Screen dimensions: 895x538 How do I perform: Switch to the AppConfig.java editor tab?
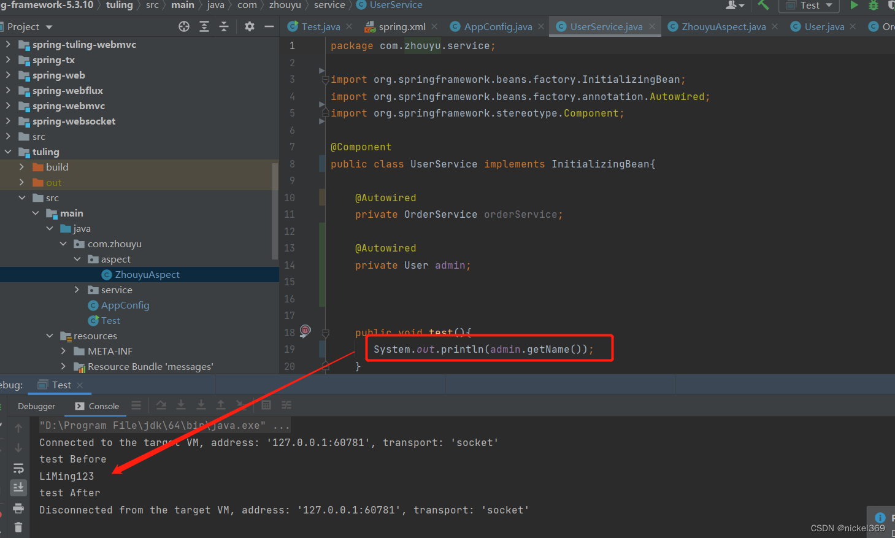(x=497, y=26)
